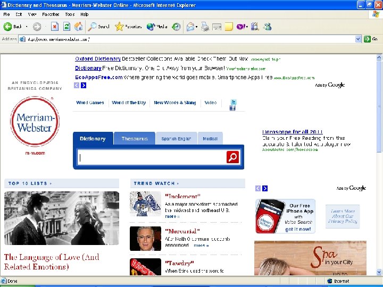
Task: Open The Language of Love article title
Action: click(52, 262)
